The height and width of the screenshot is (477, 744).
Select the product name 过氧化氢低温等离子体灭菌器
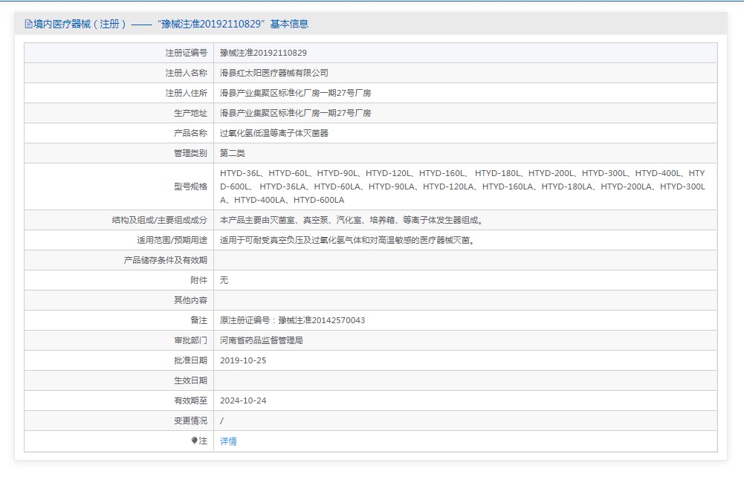(274, 133)
